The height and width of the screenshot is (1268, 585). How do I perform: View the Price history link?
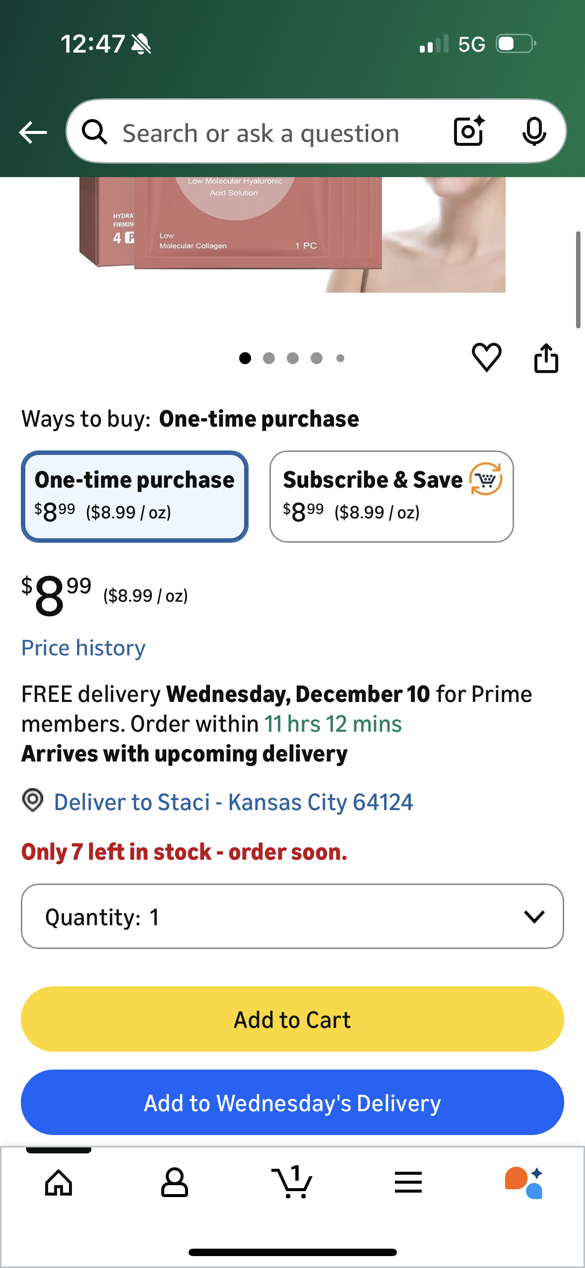pos(83,648)
